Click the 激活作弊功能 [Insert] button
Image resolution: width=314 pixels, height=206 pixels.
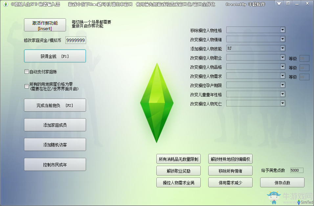pos(45,25)
